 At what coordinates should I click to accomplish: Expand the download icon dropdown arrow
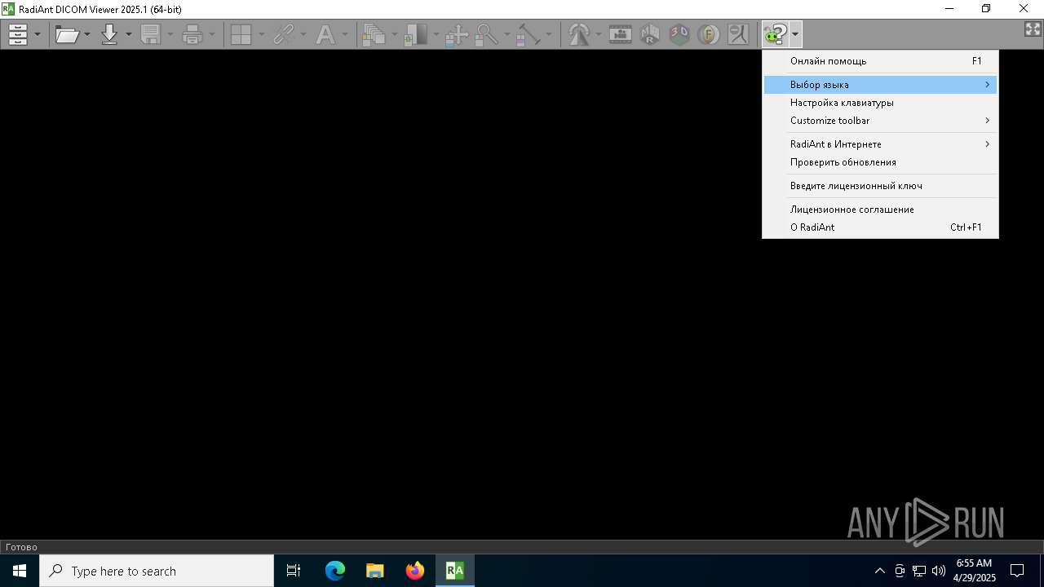[x=128, y=34]
